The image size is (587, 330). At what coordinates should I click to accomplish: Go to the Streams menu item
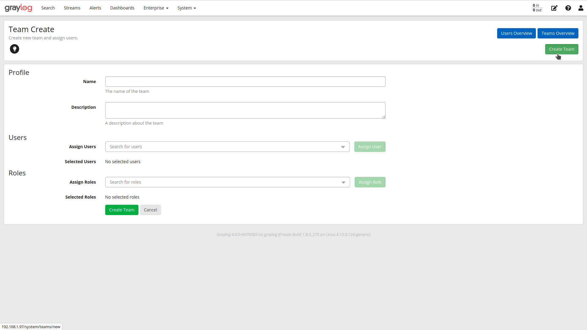click(x=72, y=8)
